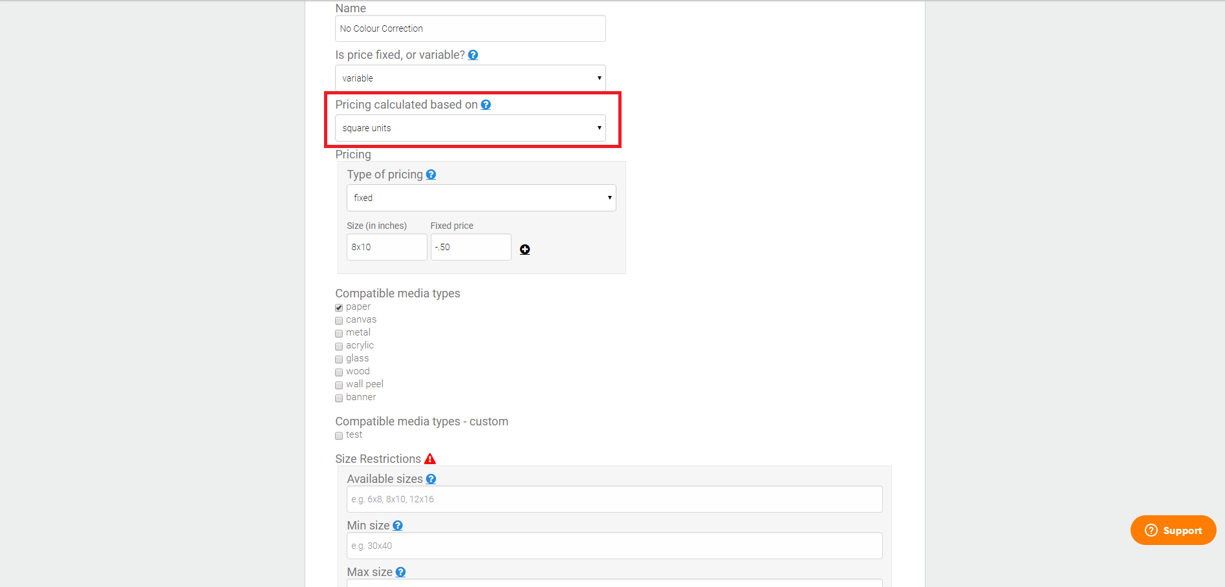Viewport: 1225px width, 587px height.
Task: Click the Size Restrictions warning triangle icon
Action: pos(430,459)
